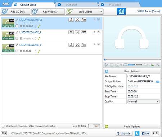Click the green scissors clip icon in player
This screenshot has height=137, width=162.
point(152,65)
